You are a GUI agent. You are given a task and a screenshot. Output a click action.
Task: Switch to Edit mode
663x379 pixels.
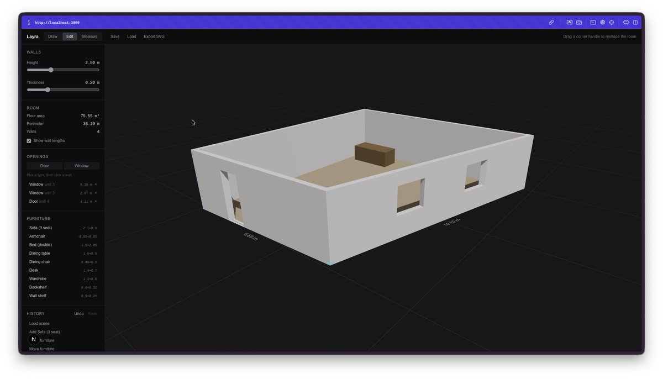click(70, 36)
